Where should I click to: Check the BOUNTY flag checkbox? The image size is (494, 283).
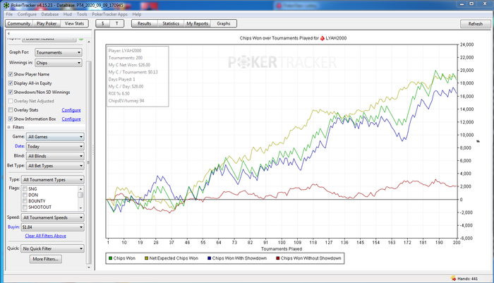tap(25, 200)
